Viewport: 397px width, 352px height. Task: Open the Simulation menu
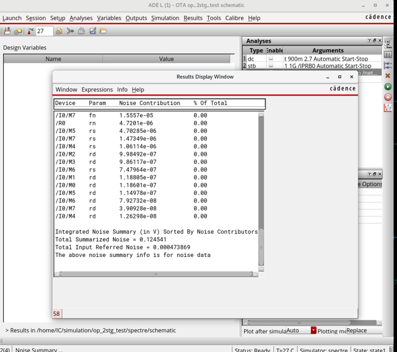165,18
